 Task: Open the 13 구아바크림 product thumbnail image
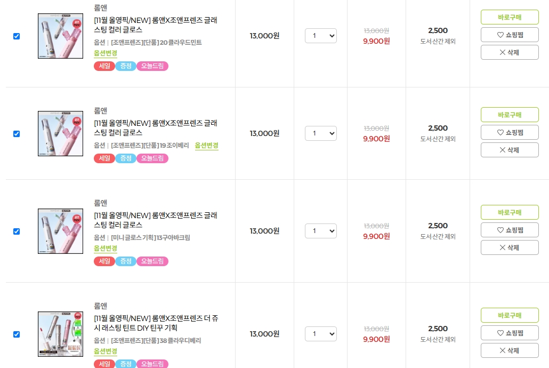[60, 231]
